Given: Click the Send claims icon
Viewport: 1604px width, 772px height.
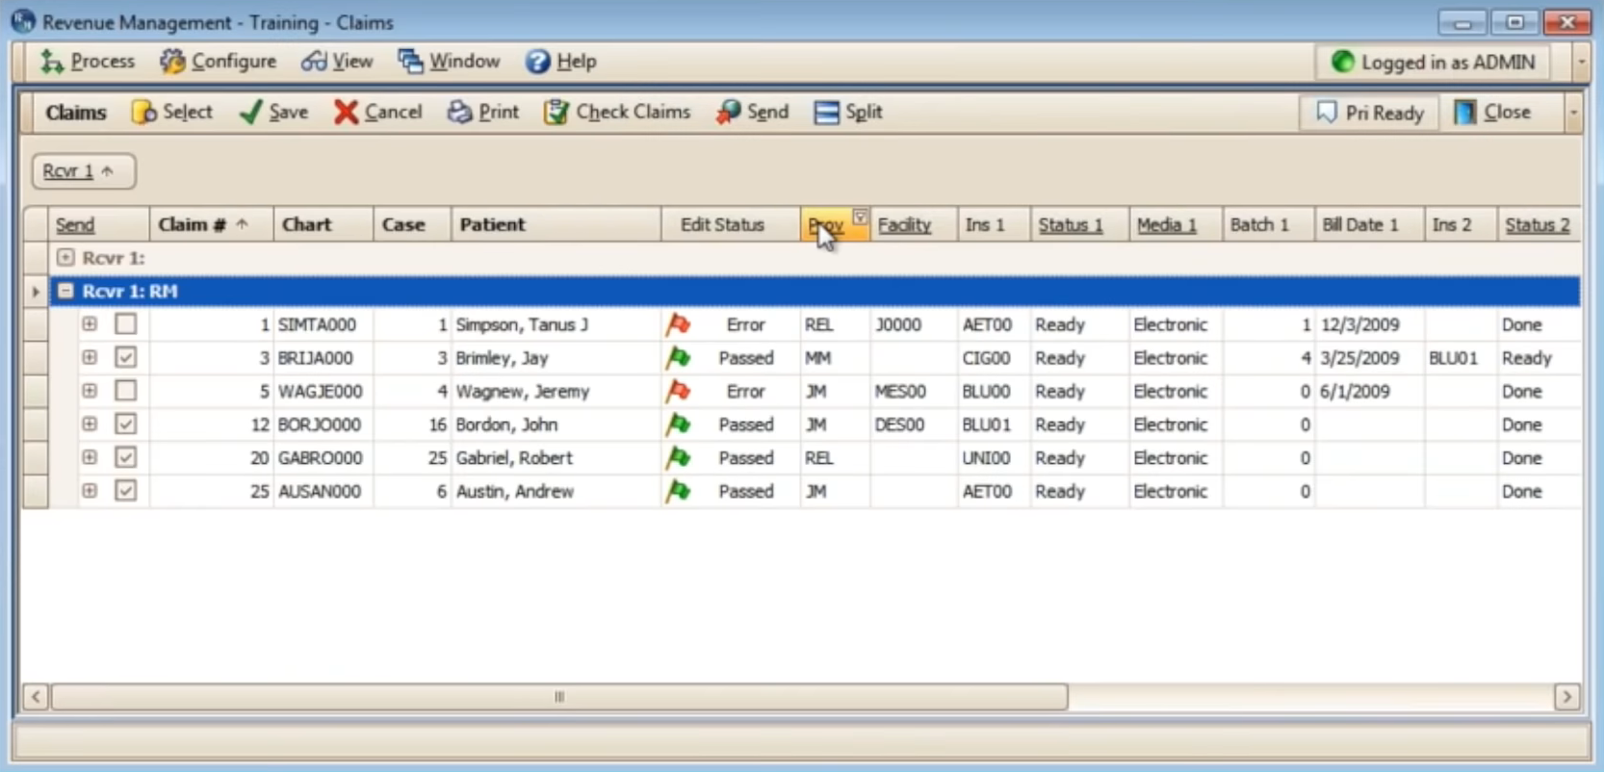Looking at the screenshot, I should pos(728,113).
